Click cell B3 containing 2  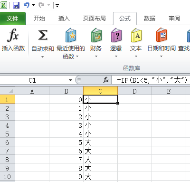click(66, 117)
